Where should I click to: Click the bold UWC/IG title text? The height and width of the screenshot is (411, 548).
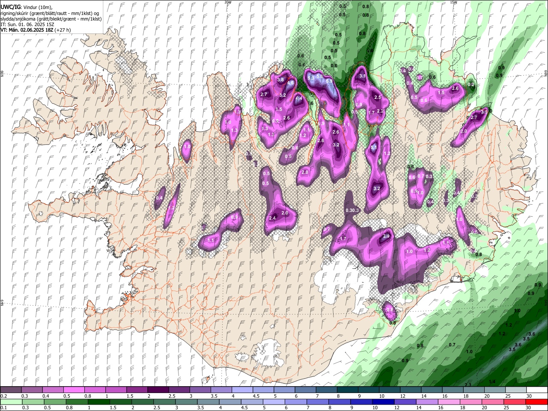10,7
